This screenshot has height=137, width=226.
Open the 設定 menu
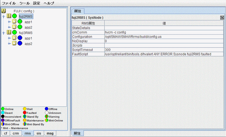click(37, 3)
